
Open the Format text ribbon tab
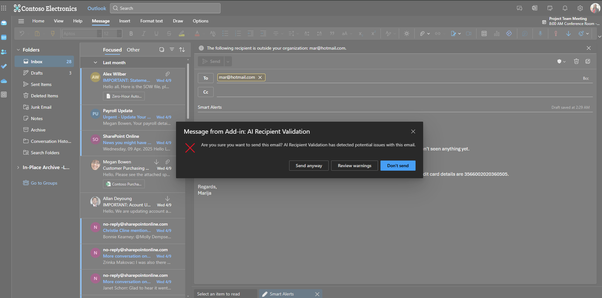click(x=152, y=21)
